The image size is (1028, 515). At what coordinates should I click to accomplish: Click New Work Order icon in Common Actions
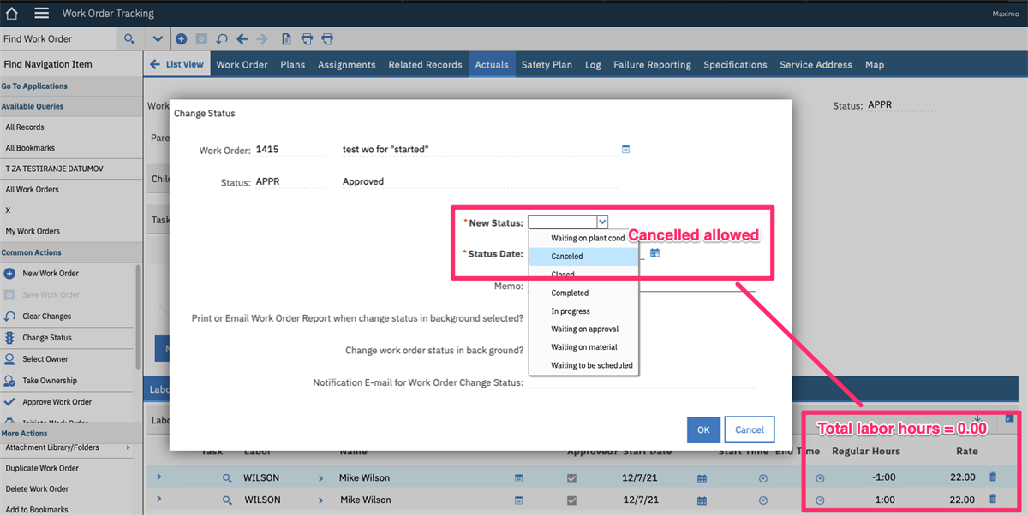[9, 274]
